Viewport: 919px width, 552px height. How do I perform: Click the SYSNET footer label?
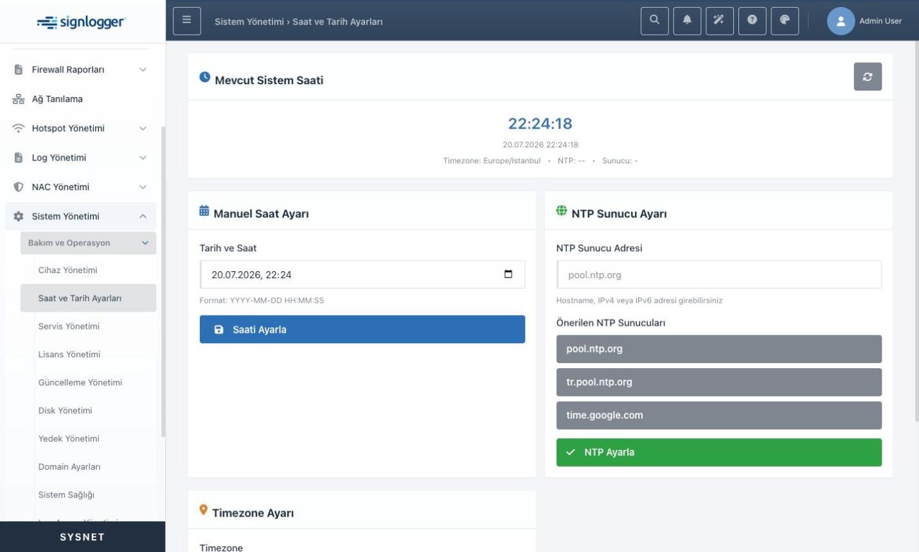tap(82, 537)
